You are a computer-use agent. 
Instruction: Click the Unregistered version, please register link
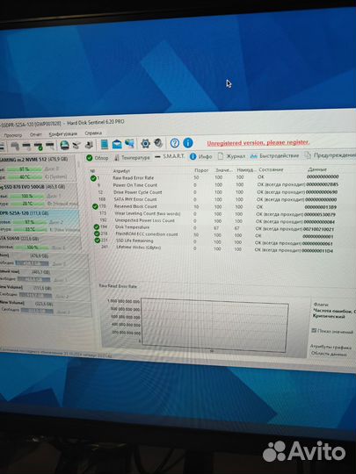(x=258, y=143)
